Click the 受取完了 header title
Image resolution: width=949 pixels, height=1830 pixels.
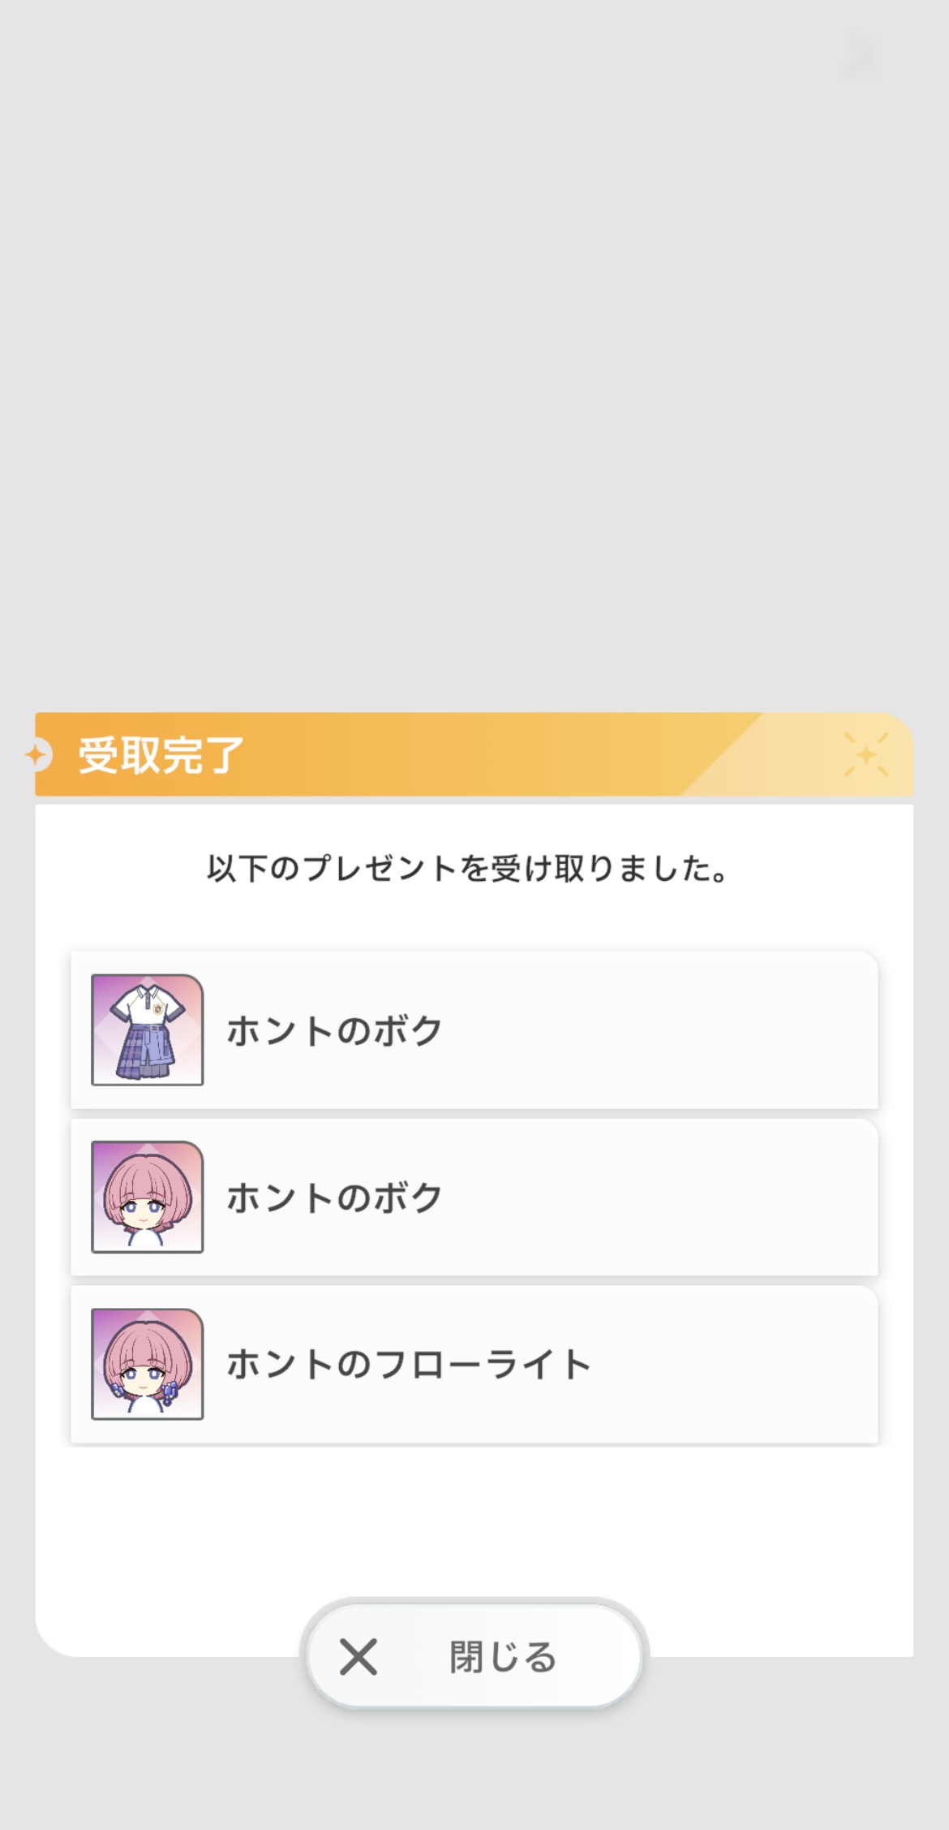[x=161, y=755]
